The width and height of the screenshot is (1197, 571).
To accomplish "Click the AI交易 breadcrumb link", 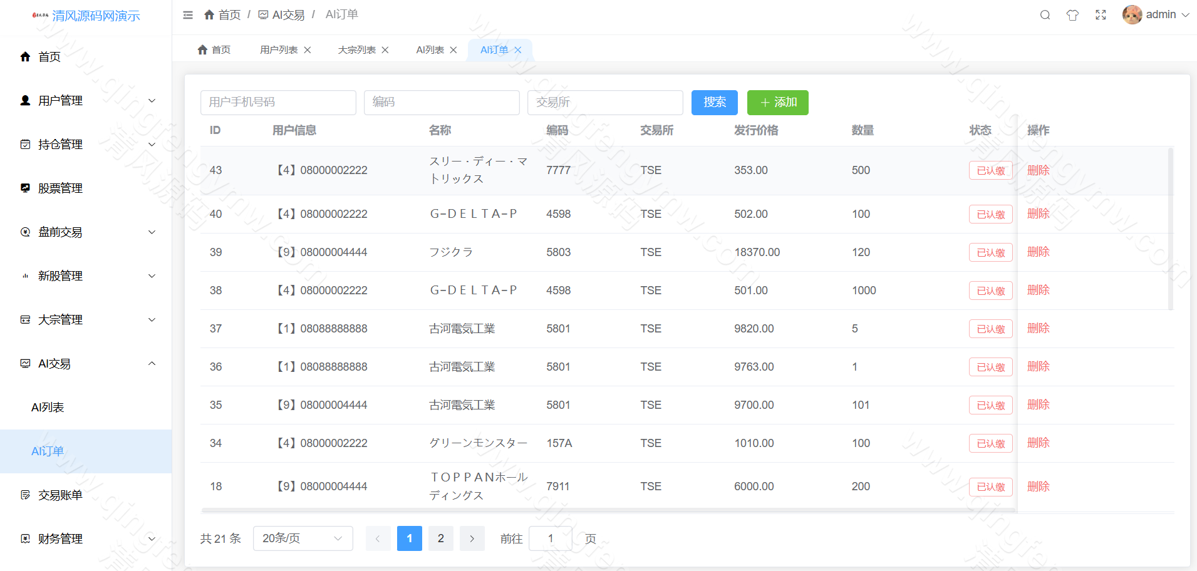I will point(282,14).
